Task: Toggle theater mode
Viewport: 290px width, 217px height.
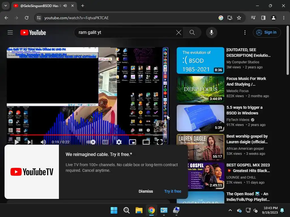Action: click(146, 142)
